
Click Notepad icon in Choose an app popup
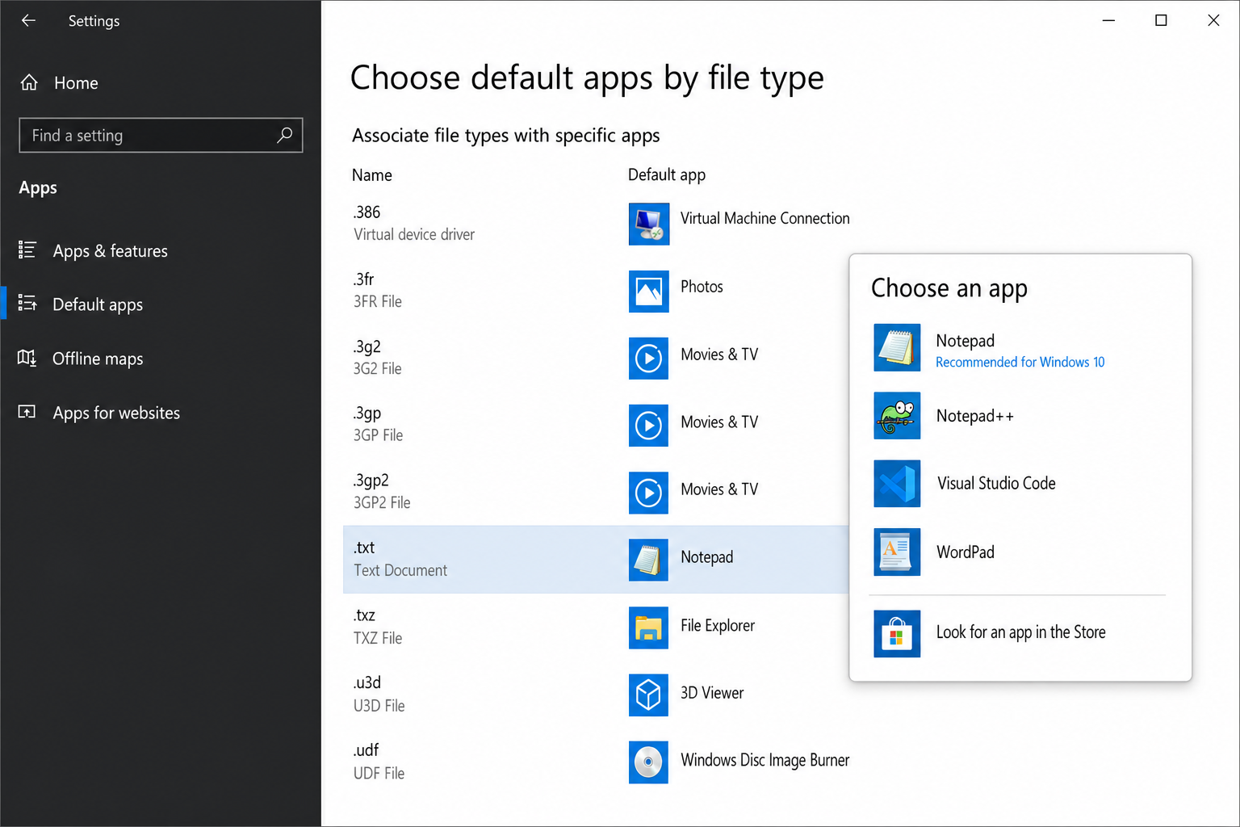pos(897,347)
